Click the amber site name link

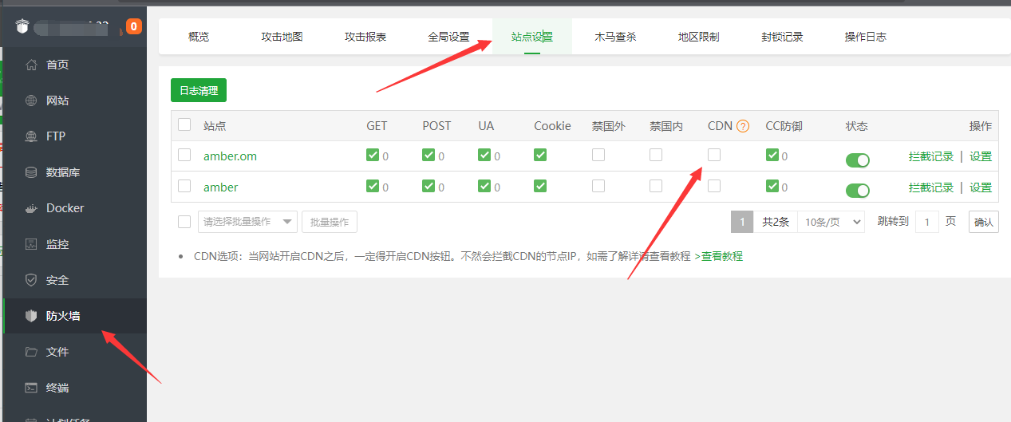pyautogui.click(x=221, y=187)
